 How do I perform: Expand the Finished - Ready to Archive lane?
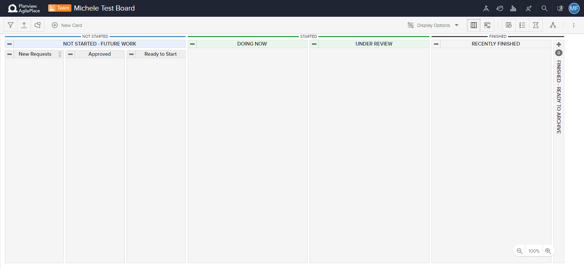coord(558,44)
